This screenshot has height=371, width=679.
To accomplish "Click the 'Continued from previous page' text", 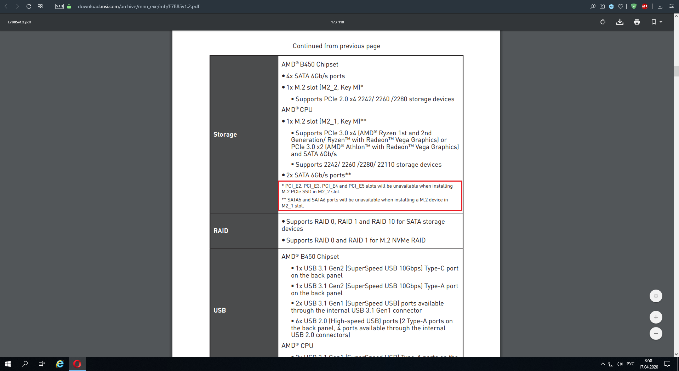I will pos(336,46).
